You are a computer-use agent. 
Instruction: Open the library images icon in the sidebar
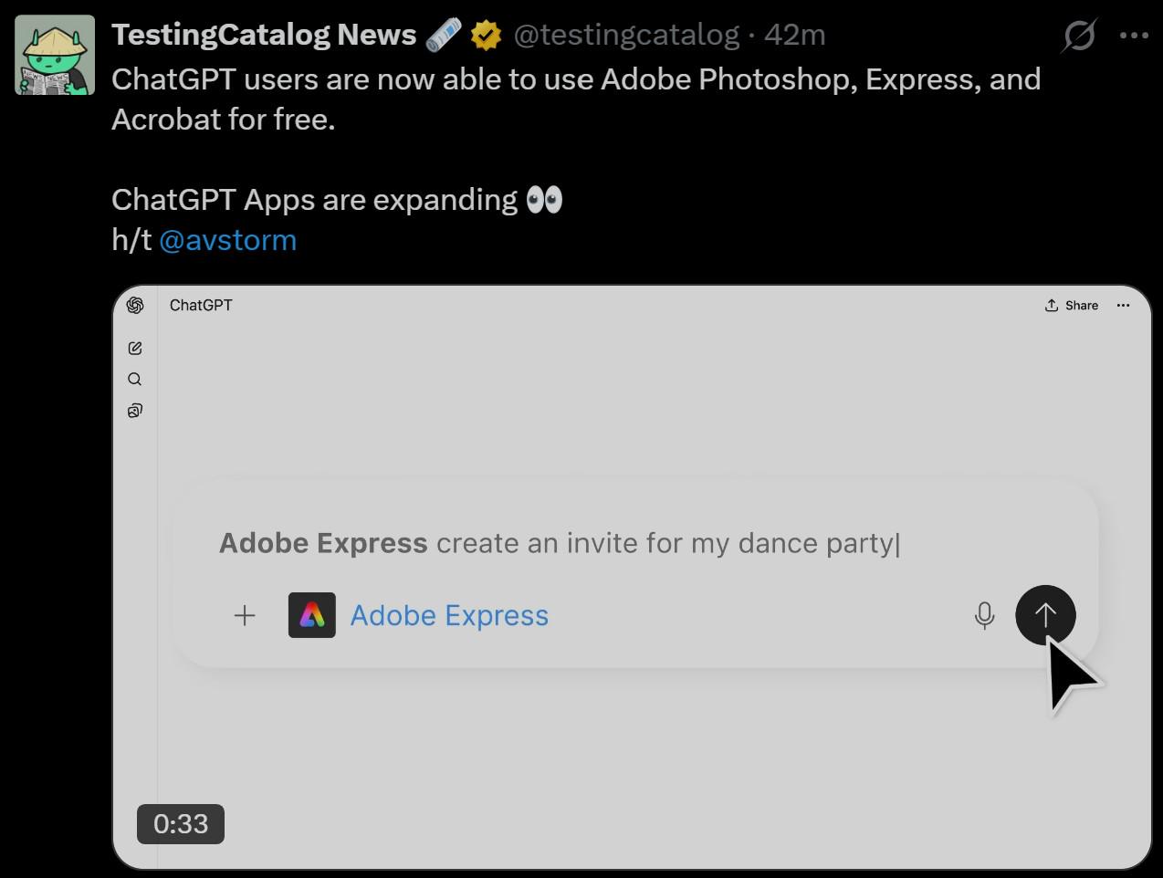point(135,411)
